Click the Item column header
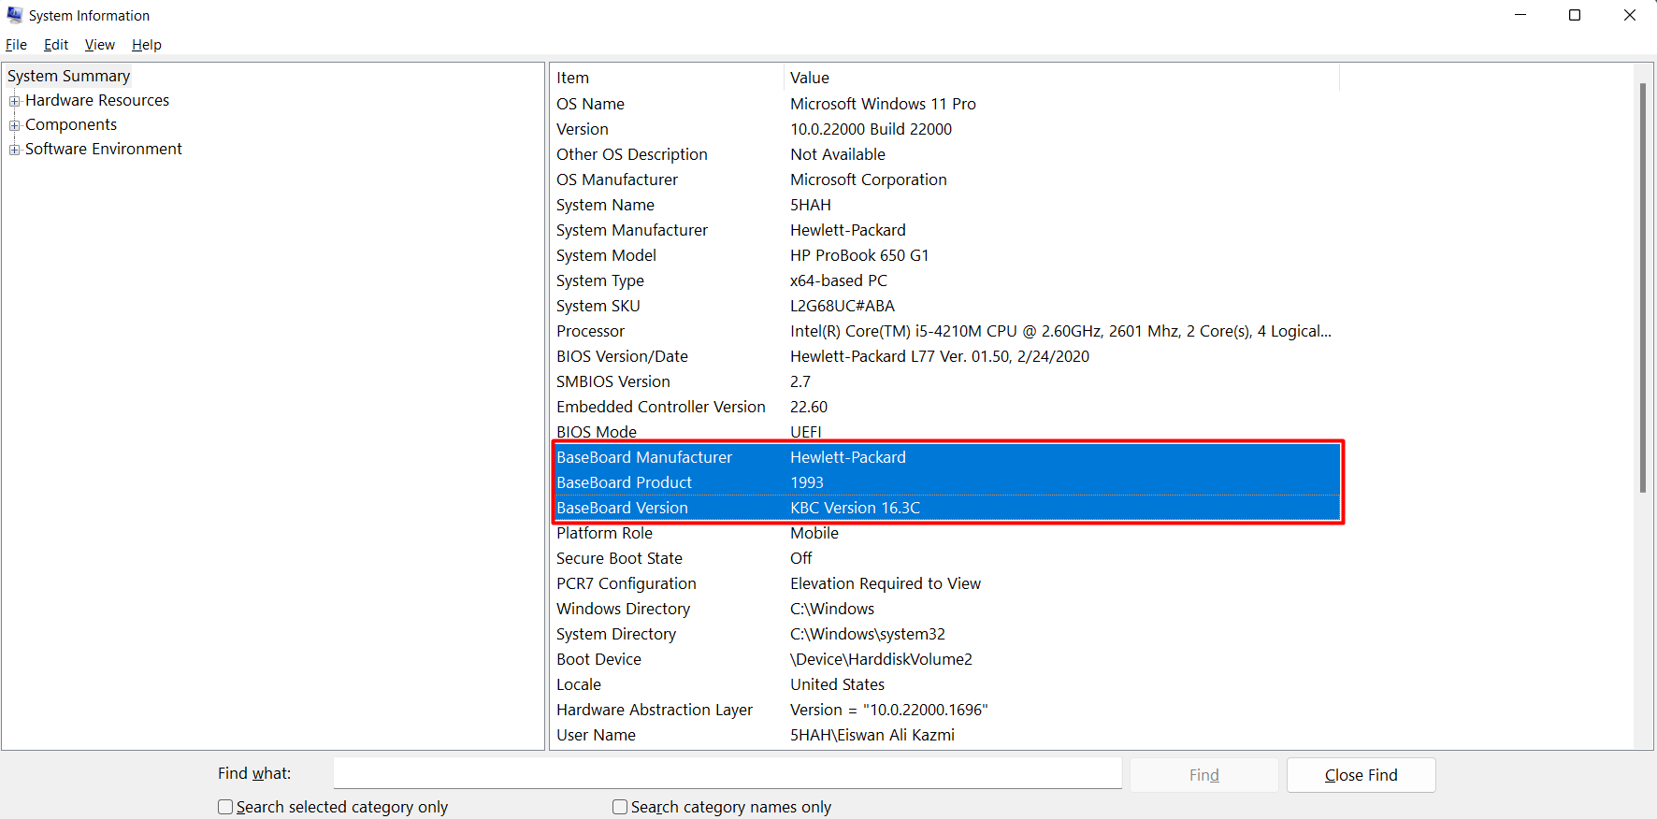The width and height of the screenshot is (1657, 819). pyautogui.click(x=667, y=78)
